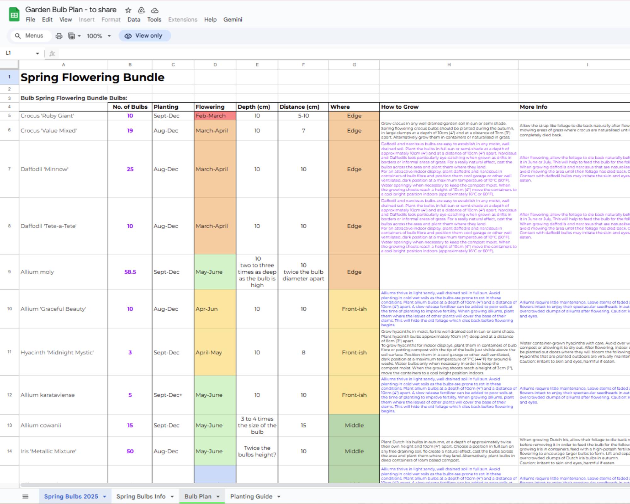Viewport: 630px width, 504px height.
Task: Open the Gemini menu
Action: coord(233,20)
